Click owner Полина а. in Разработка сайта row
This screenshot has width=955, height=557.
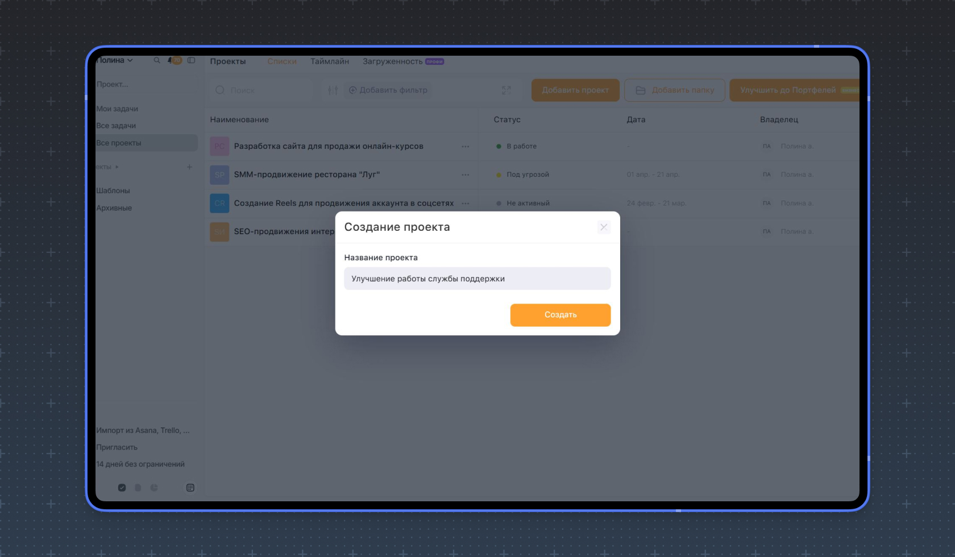tap(797, 146)
